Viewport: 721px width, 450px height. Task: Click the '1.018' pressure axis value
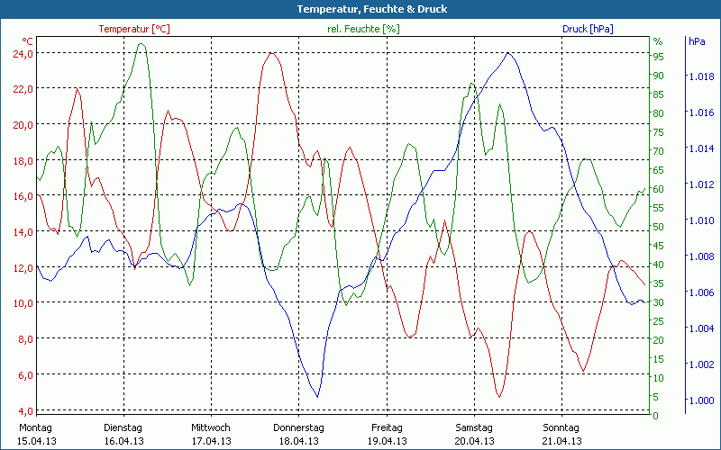pyautogui.click(x=701, y=76)
